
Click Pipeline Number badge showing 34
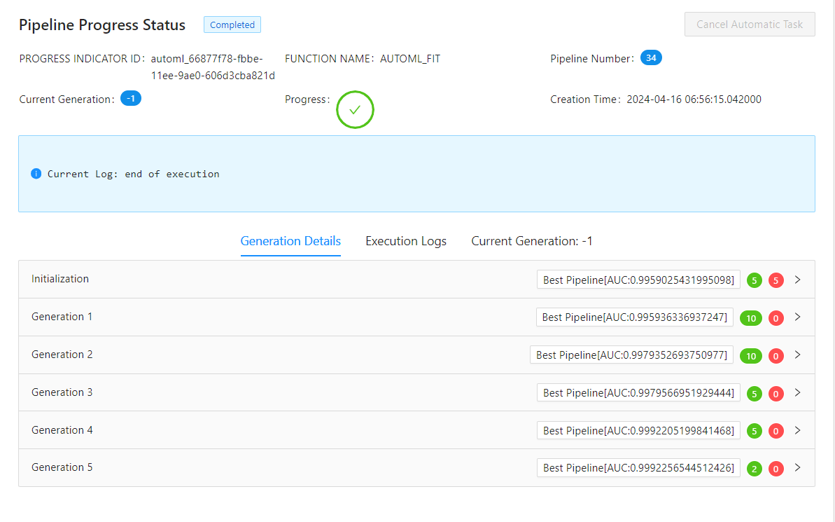click(x=651, y=58)
